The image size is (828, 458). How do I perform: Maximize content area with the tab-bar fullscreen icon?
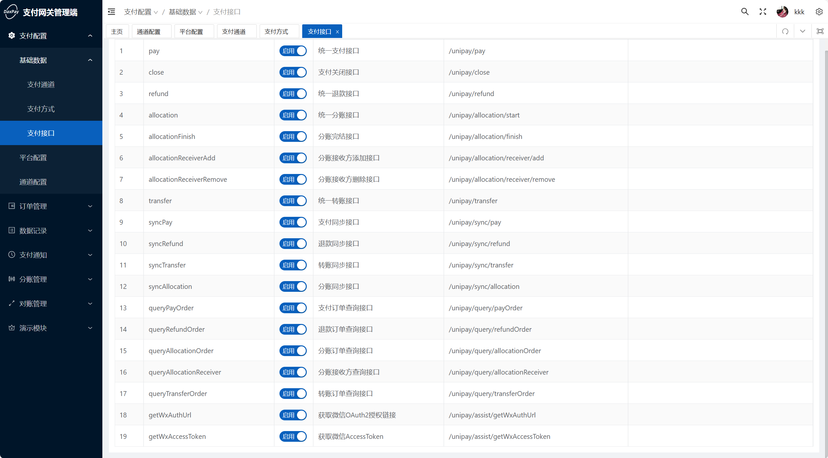pyautogui.click(x=820, y=31)
